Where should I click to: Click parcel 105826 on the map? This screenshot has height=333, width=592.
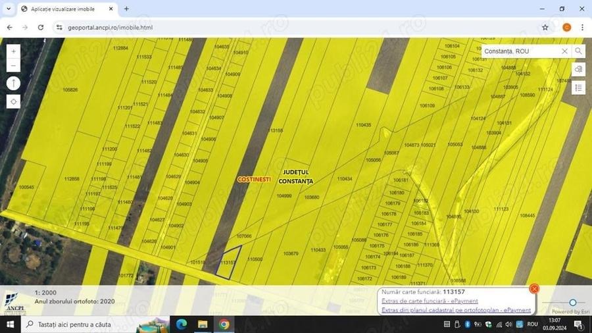coord(70,90)
